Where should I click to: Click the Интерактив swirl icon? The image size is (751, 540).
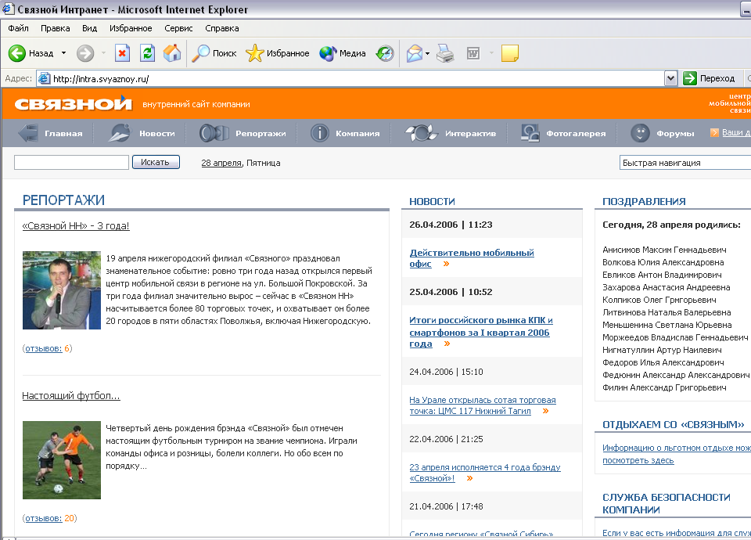(422, 133)
